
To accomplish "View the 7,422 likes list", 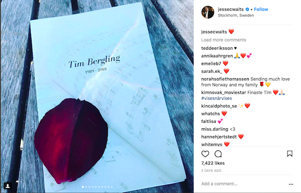I will pos(213,163).
